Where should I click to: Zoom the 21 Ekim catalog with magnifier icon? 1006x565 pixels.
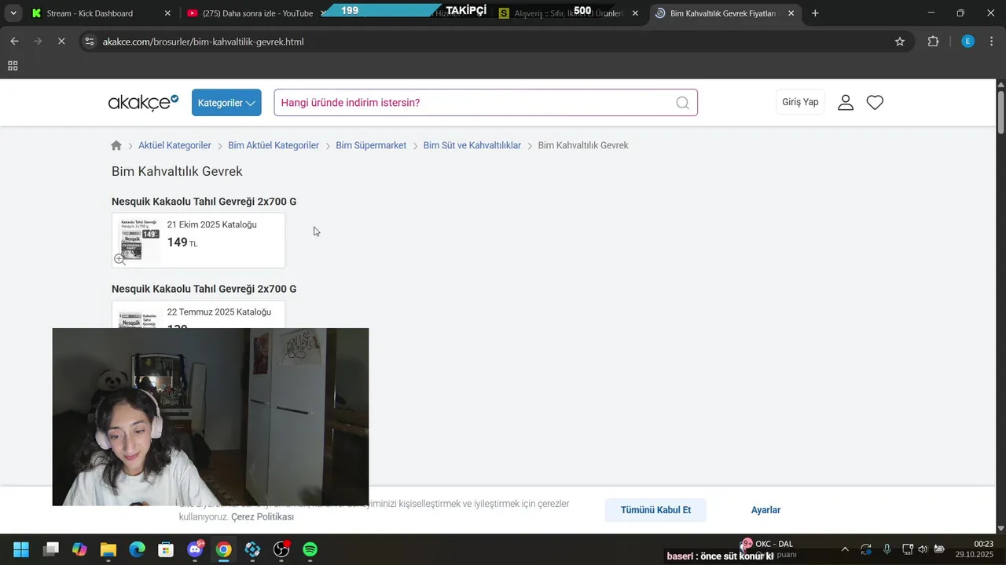(120, 259)
